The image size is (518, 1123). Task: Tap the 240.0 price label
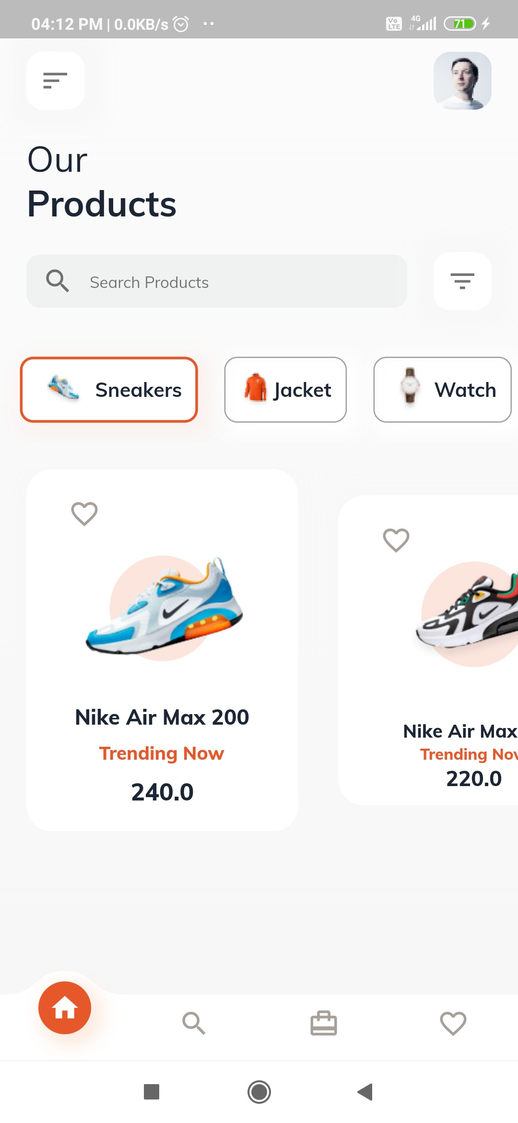click(162, 792)
